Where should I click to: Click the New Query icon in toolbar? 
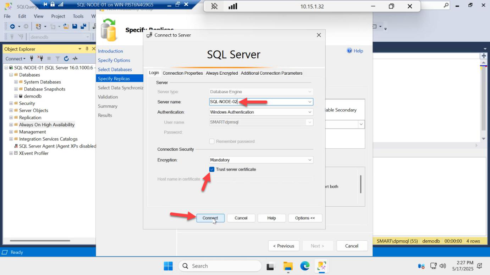[39, 27]
